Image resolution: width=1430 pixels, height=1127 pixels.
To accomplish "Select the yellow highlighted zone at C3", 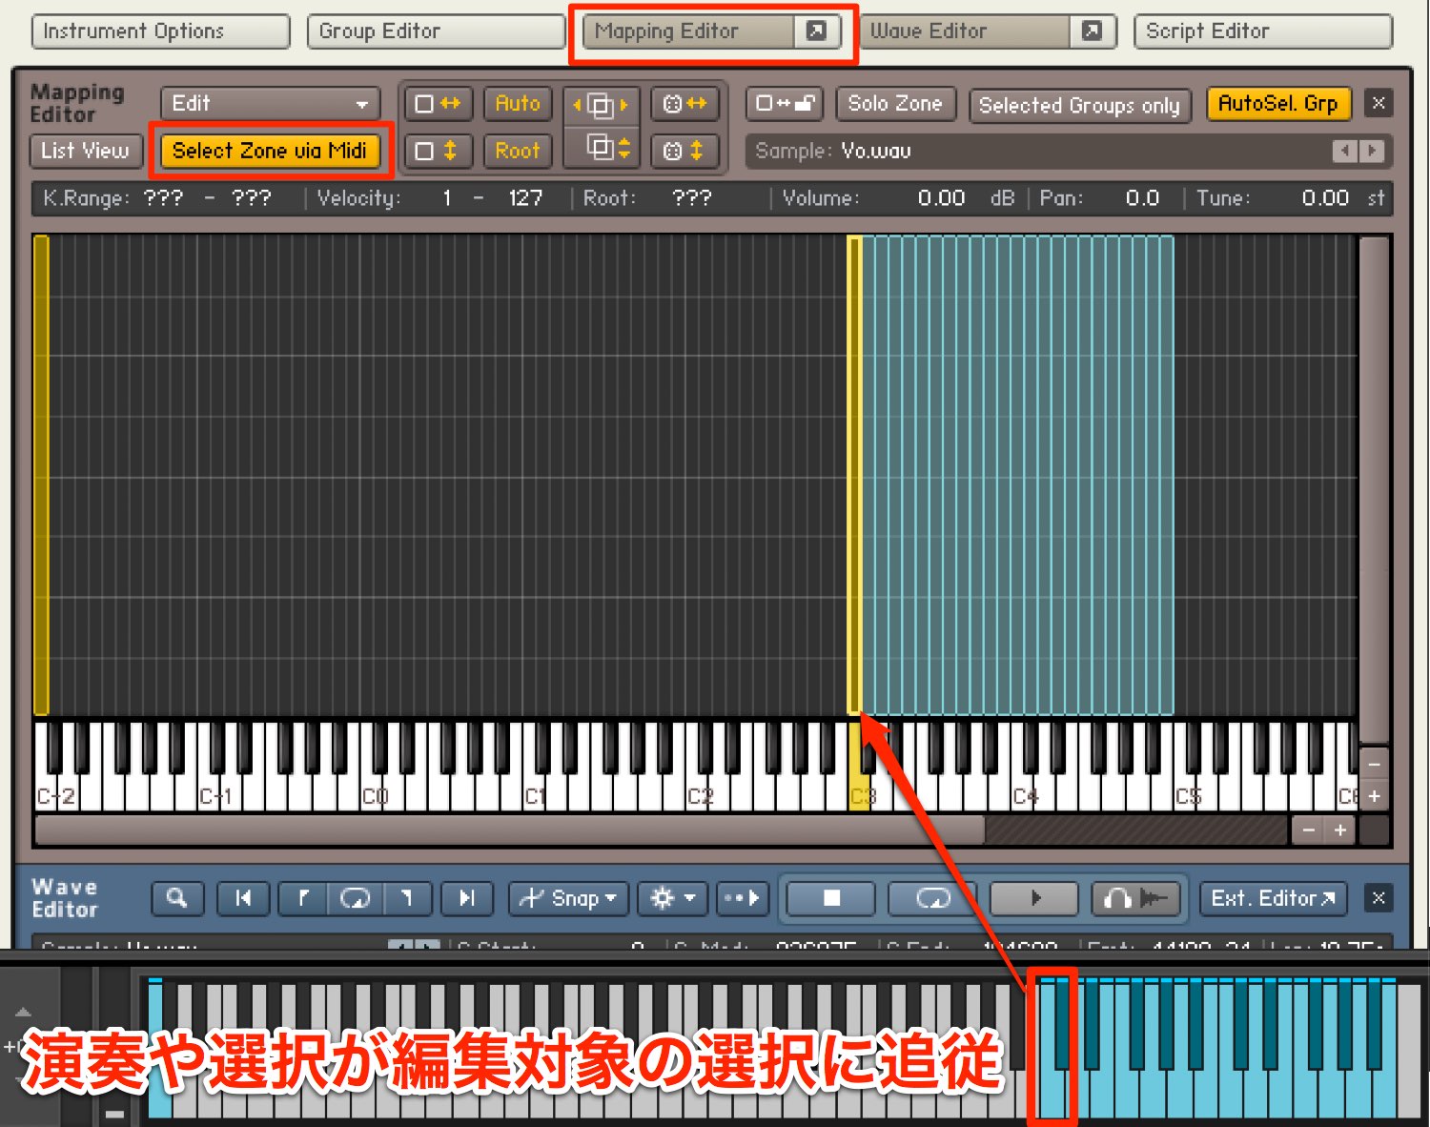I will coord(855,475).
